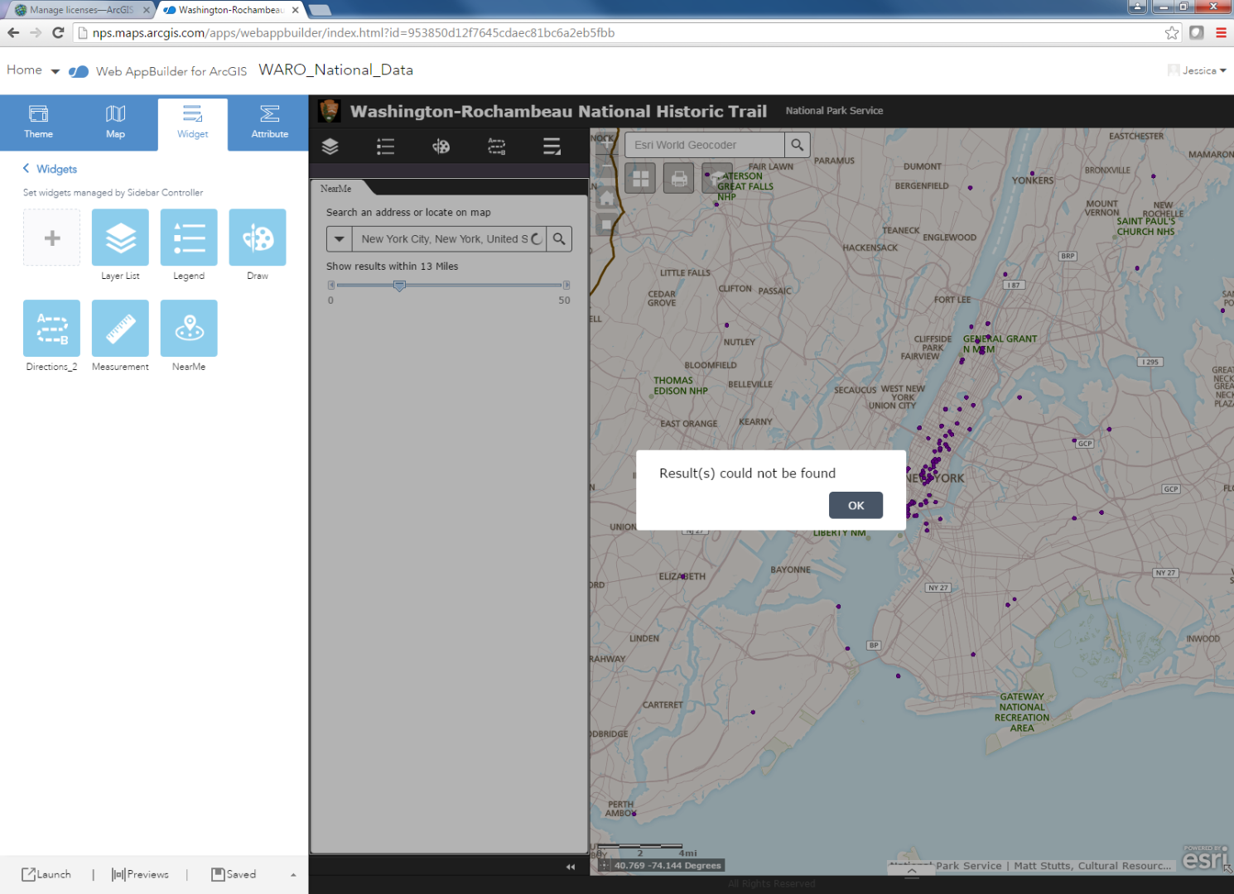
Task: Click 'Set widgets managed by Sidebar Controller' text
Action: click(x=113, y=193)
